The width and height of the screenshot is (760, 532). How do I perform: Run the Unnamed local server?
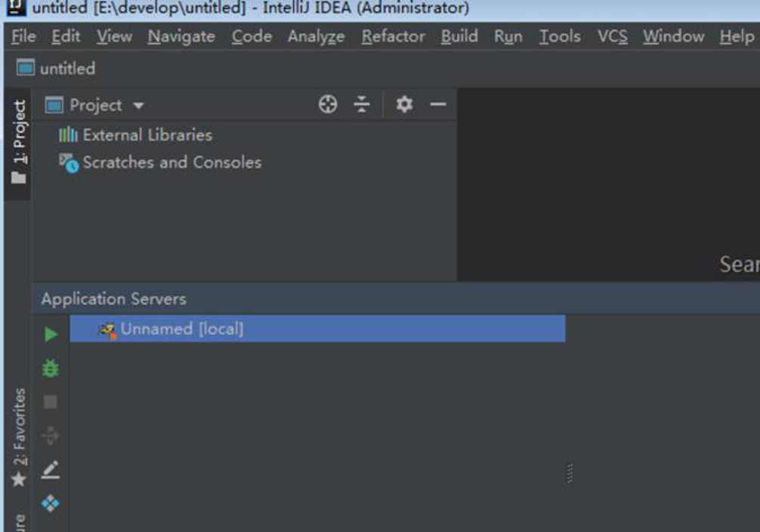[51, 334]
